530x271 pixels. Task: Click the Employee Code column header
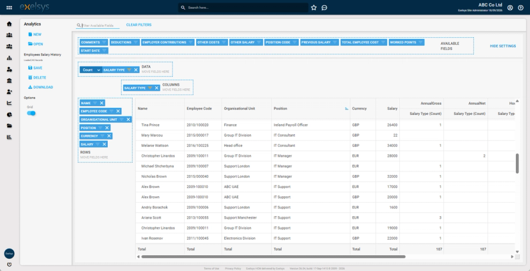point(199,108)
